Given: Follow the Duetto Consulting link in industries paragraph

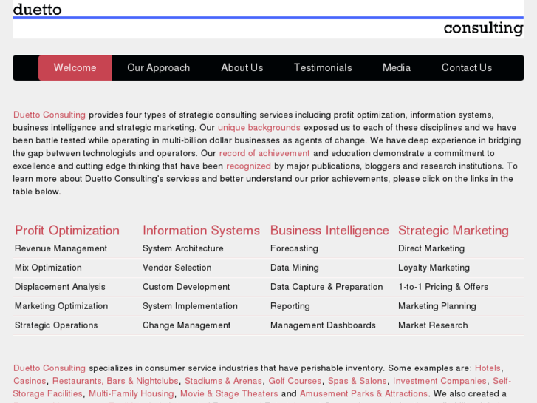Looking at the screenshot, I should pyautogui.click(x=49, y=368).
